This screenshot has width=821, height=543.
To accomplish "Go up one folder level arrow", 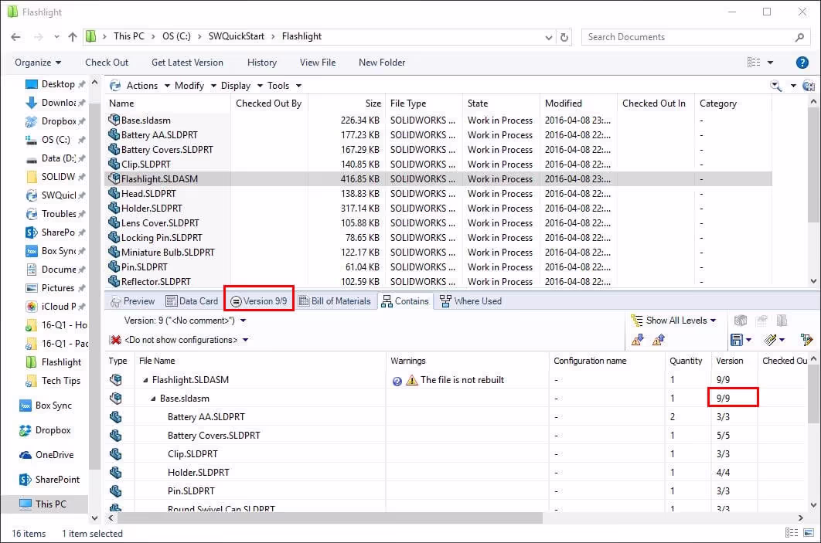I will pos(72,36).
